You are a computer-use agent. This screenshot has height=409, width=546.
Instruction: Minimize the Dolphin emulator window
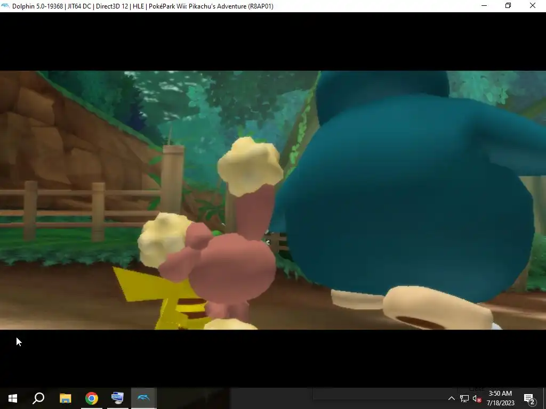(x=484, y=6)
